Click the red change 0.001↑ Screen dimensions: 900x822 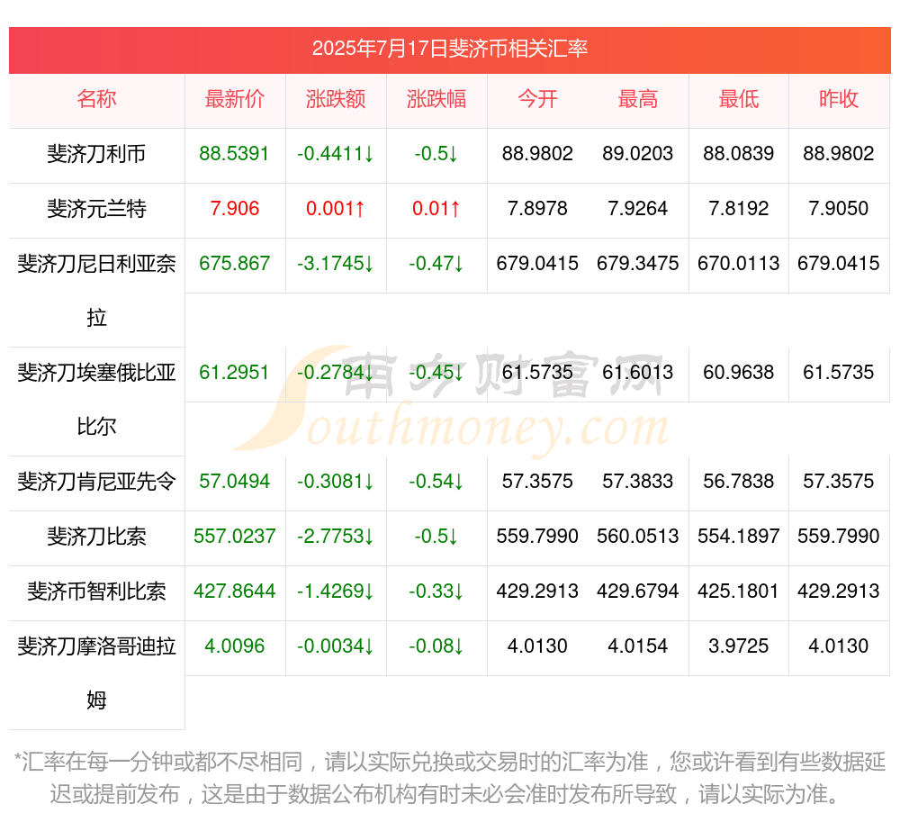tap(336, 208)
